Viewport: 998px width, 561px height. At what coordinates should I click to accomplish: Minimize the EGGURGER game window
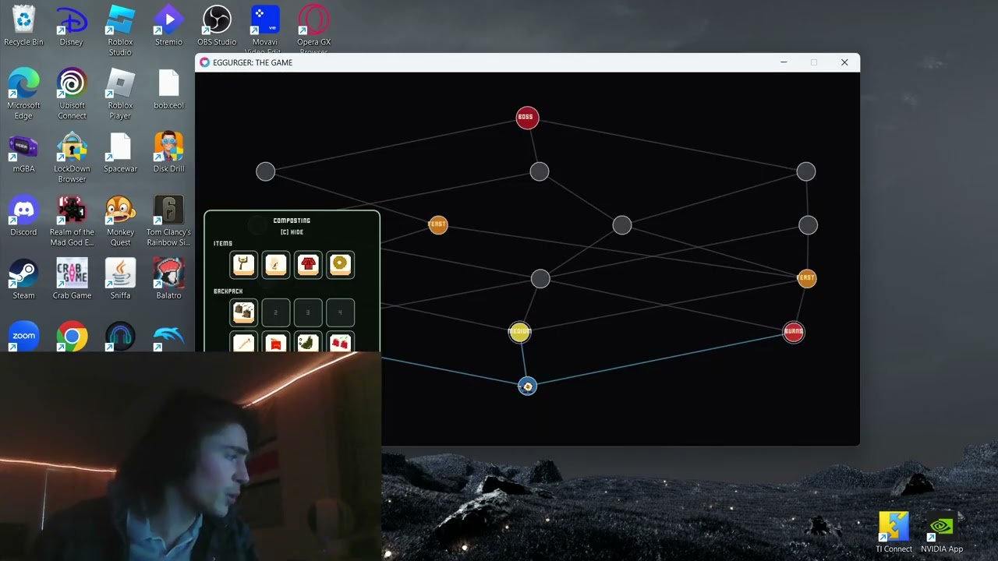tap(784, 62)
